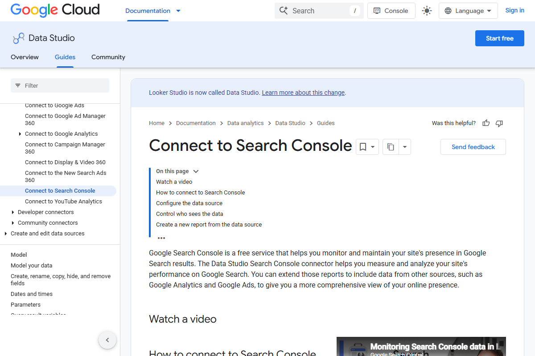Click the sparkle search icon
The image size is (535, 356).
tap(284, 11)
